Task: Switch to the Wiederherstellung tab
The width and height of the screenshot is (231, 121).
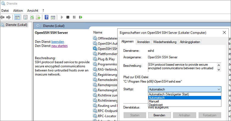Action: pyautogui.click(x=165, y=42)
